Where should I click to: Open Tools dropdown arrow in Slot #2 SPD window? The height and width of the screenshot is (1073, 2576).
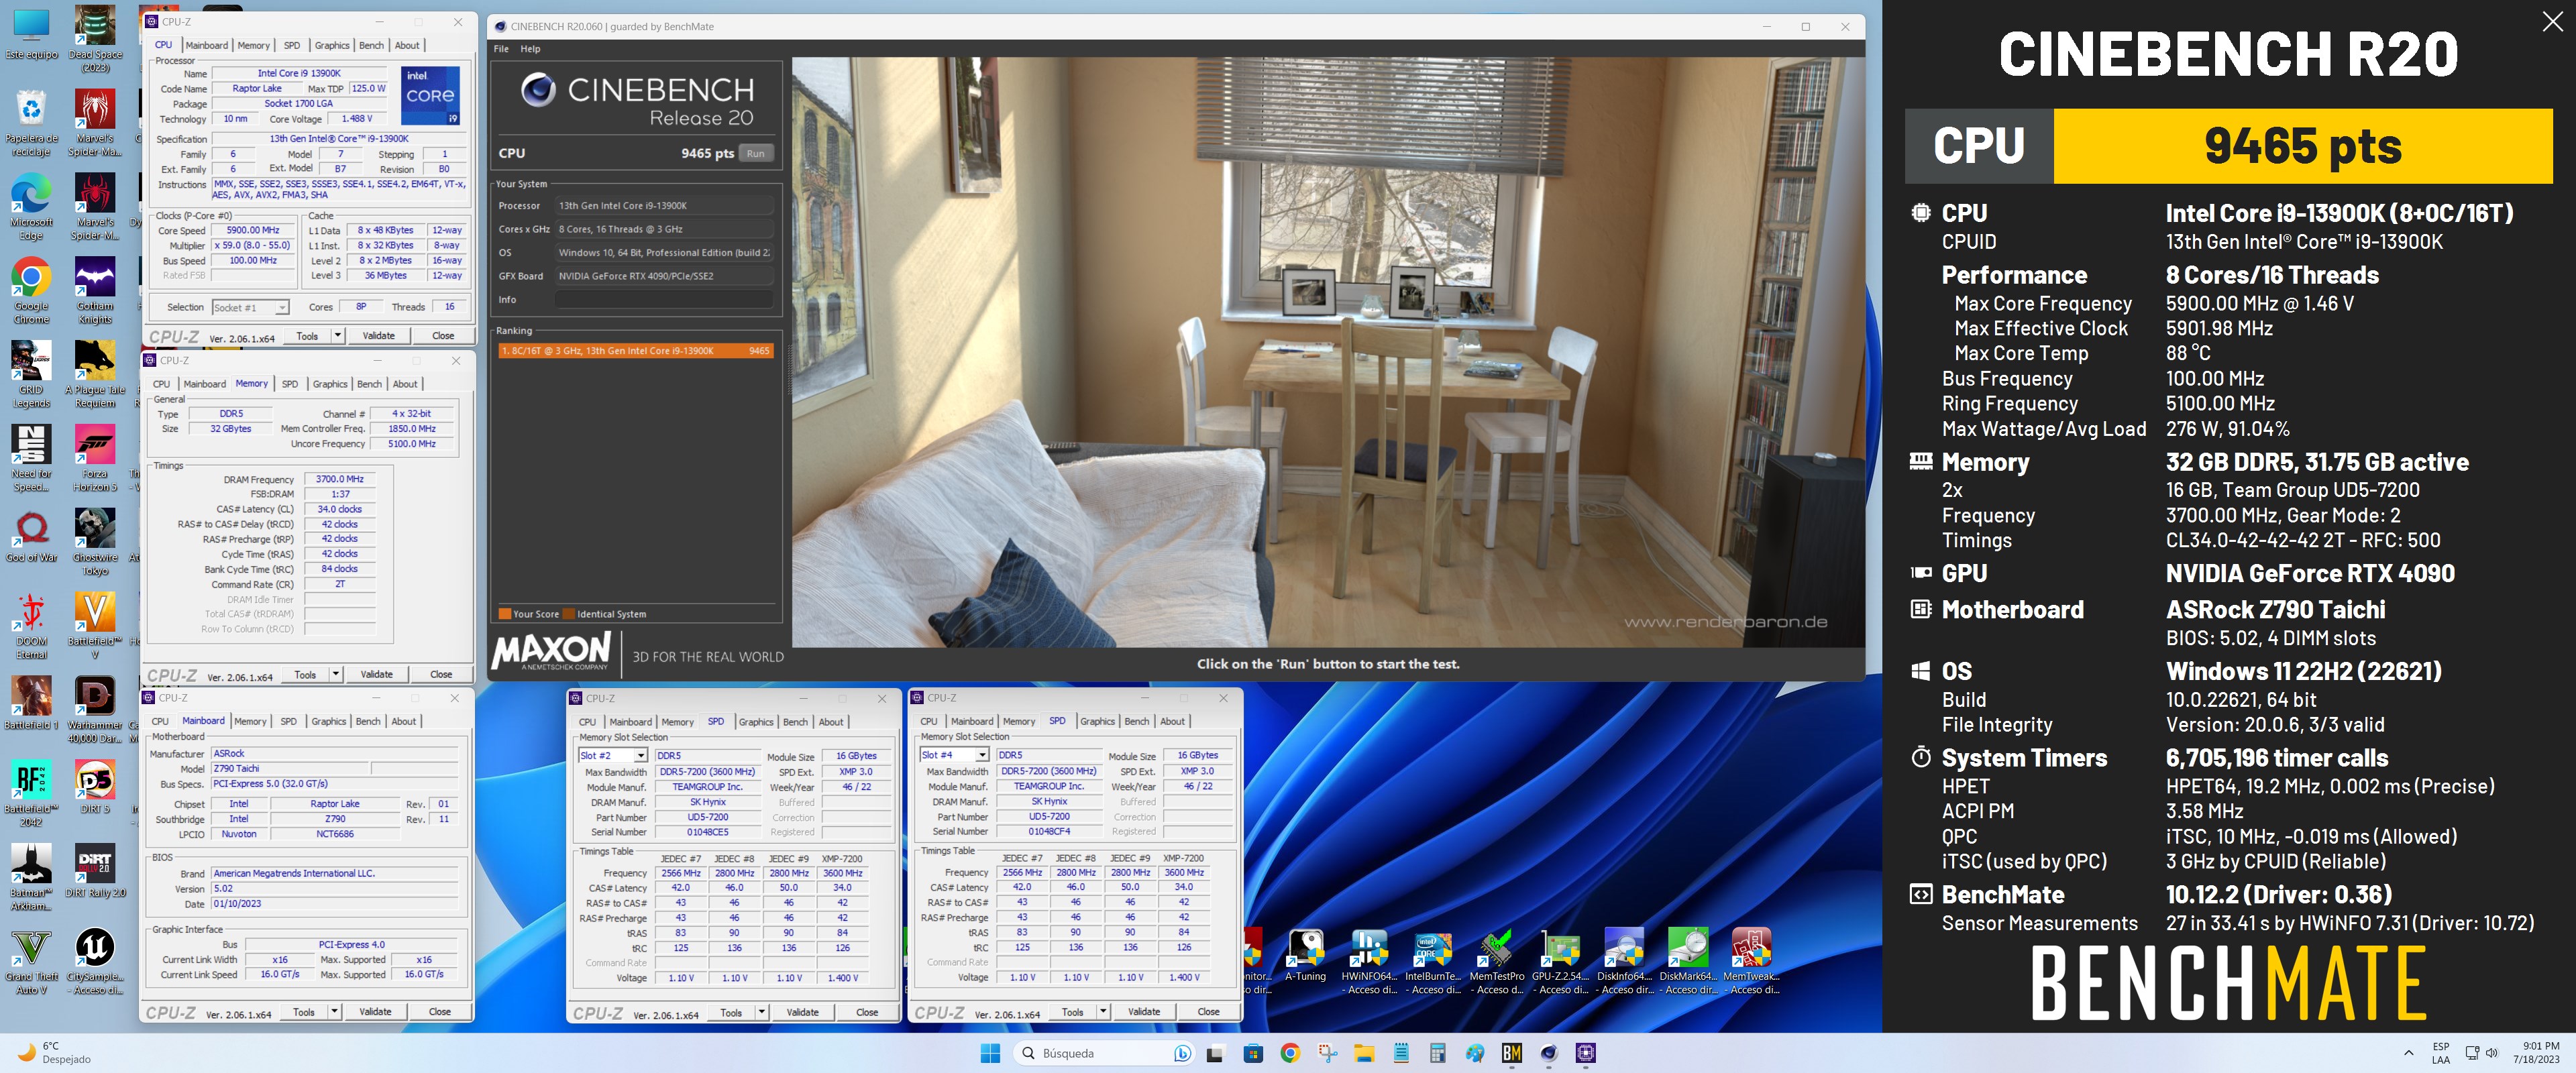coord(762,1013)
